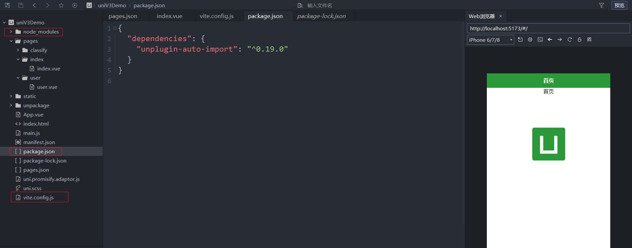Click the navigate back chevron in top toolbar

[34, 5]
